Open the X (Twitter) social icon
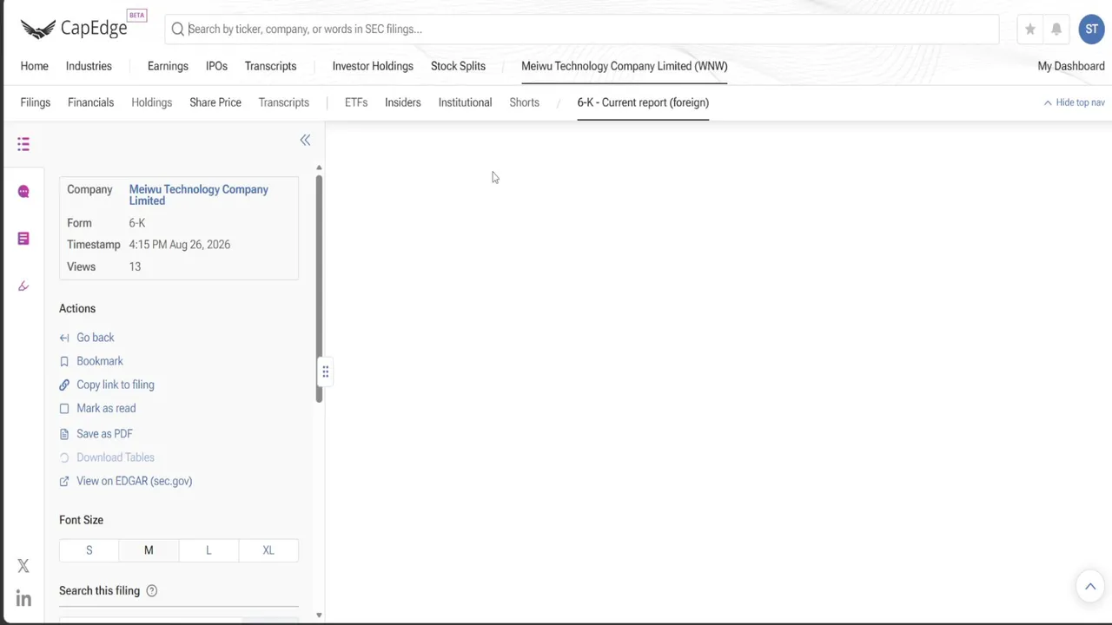This screenshot has width=1112, height=625. [23, 566]
